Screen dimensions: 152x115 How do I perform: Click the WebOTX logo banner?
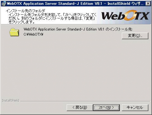click(x=125, y=16)
